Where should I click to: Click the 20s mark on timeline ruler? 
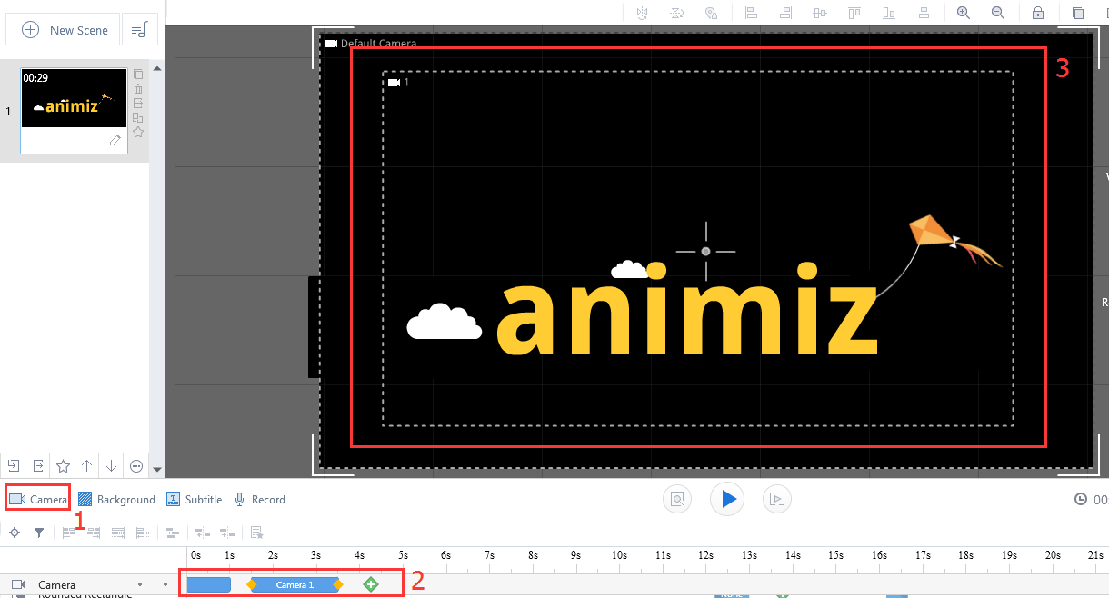1053,554
